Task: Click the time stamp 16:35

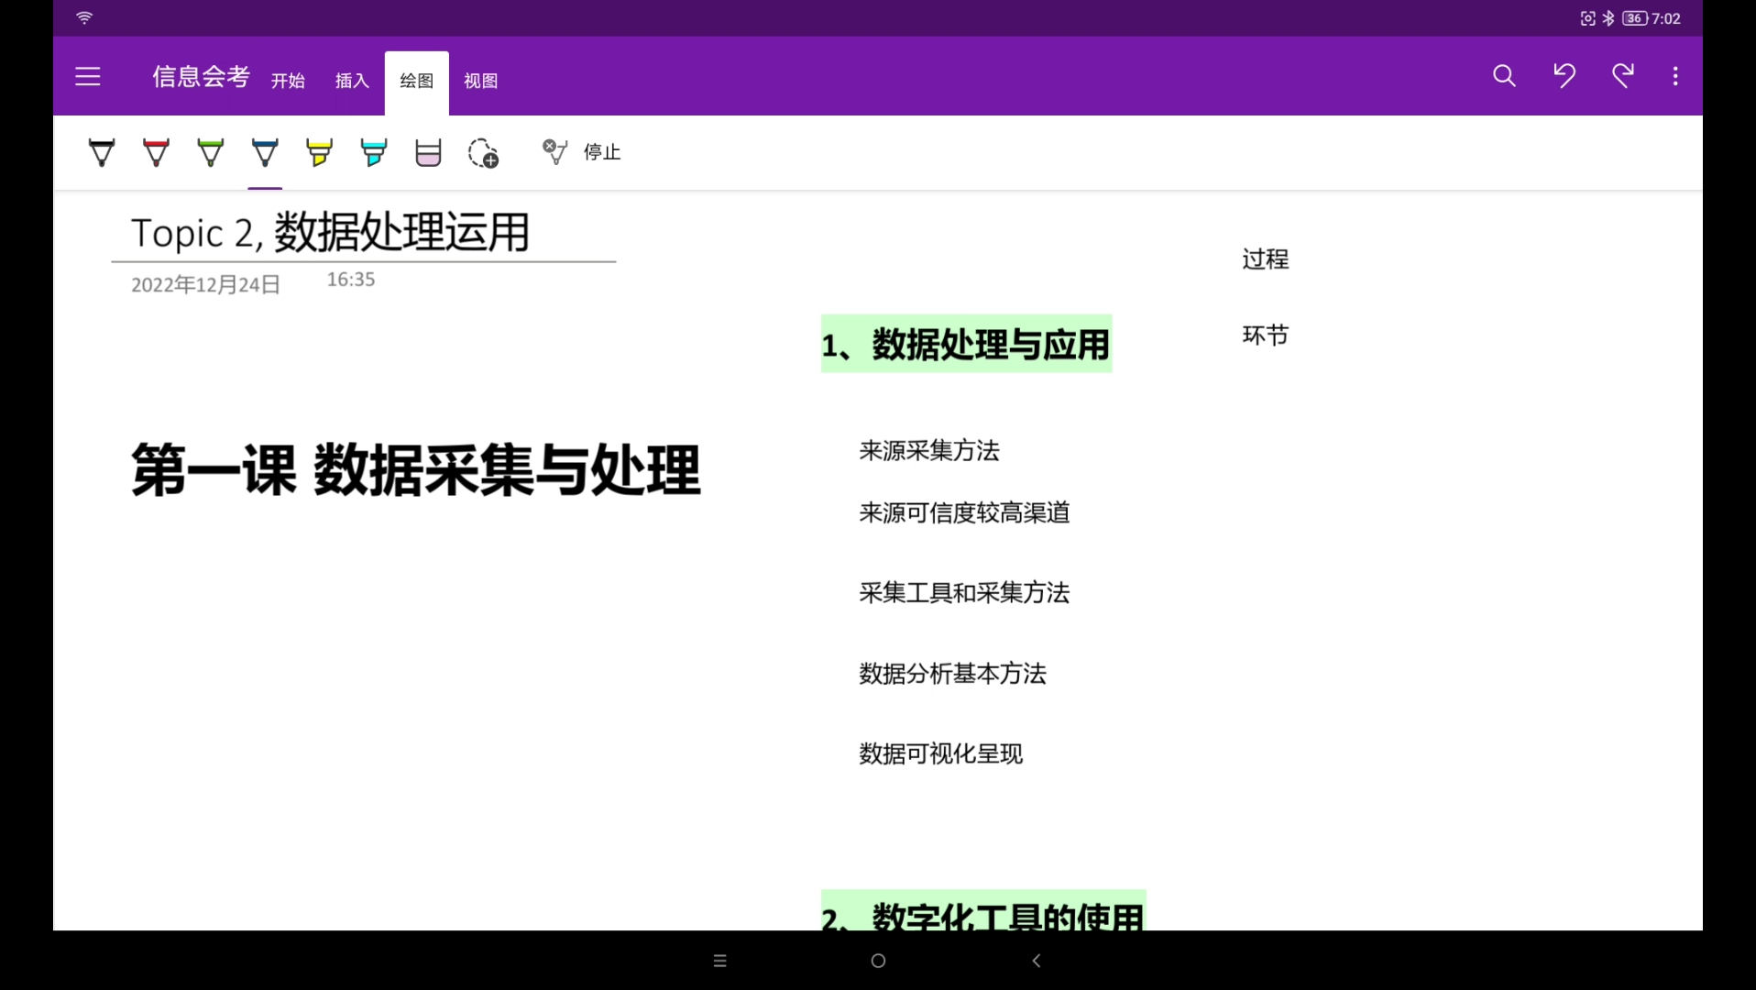Action: click(351, 280)
